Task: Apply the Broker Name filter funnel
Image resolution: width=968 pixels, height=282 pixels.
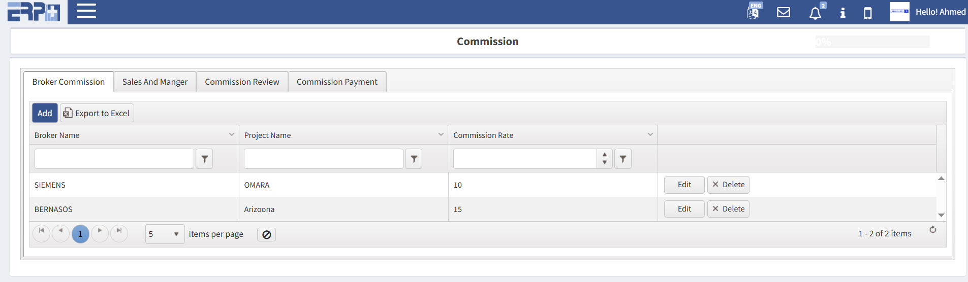Action: tap(204, 159)
